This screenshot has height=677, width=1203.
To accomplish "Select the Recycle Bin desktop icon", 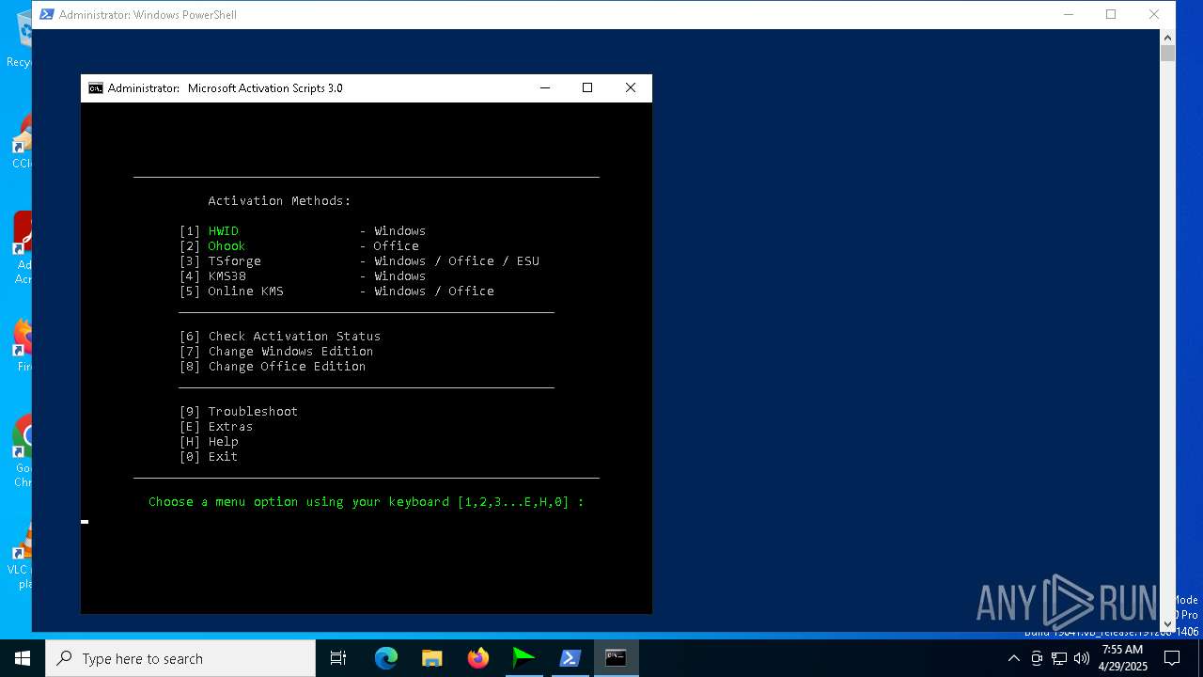I will click(x=21, y=38).
